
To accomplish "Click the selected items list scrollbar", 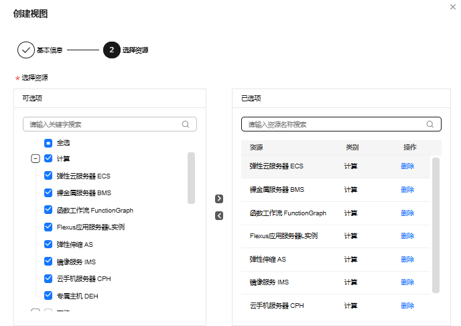I will pos(436,225).
